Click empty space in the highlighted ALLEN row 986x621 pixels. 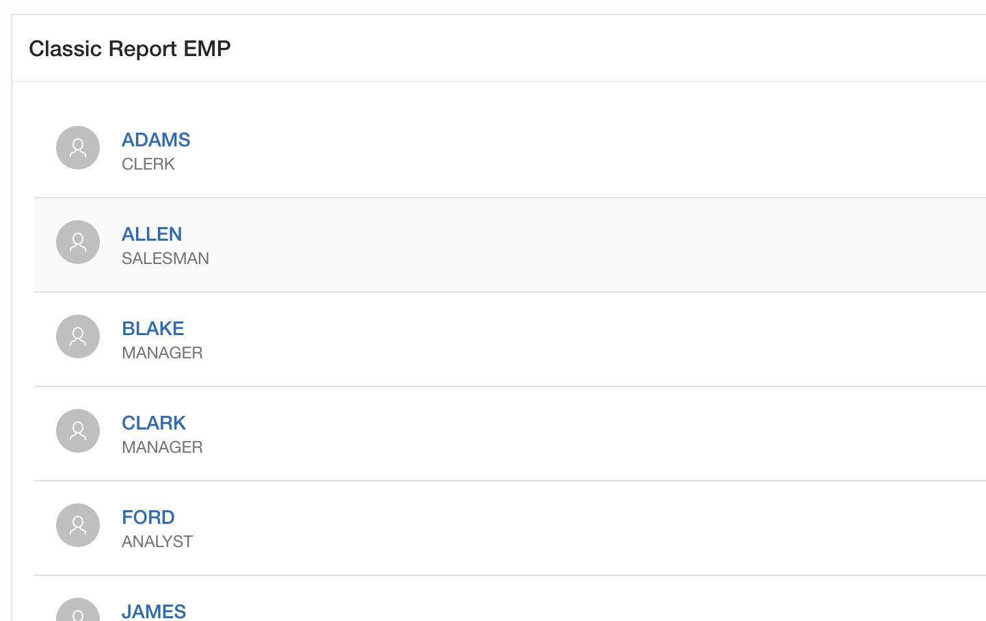[x=547, y=245]
